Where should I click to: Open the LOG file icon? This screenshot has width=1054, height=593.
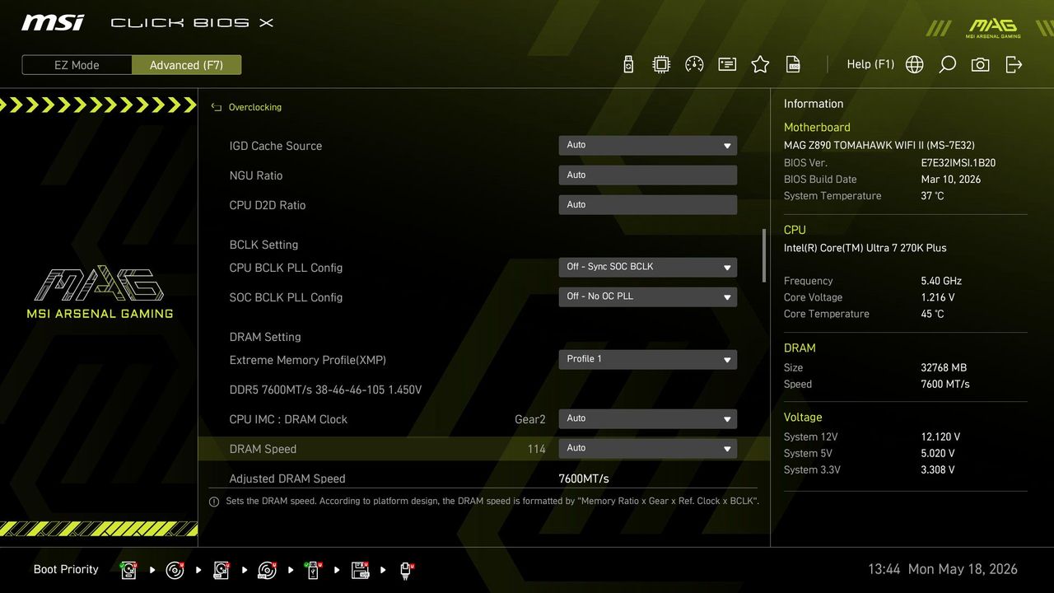[x=793, y=64]
